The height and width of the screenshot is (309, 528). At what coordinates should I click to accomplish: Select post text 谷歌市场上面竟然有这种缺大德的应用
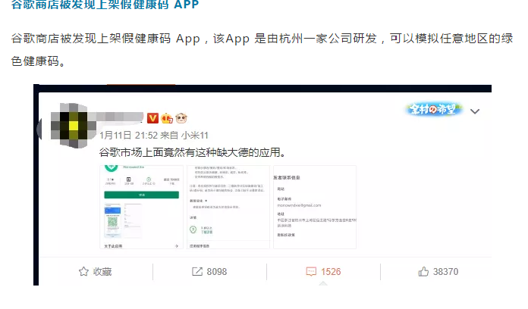tap(193, 153)
